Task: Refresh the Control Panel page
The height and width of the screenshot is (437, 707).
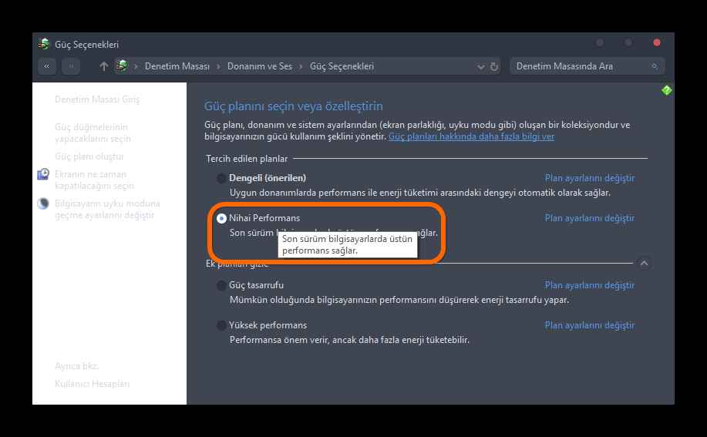Action: click(x=494, y=67)
